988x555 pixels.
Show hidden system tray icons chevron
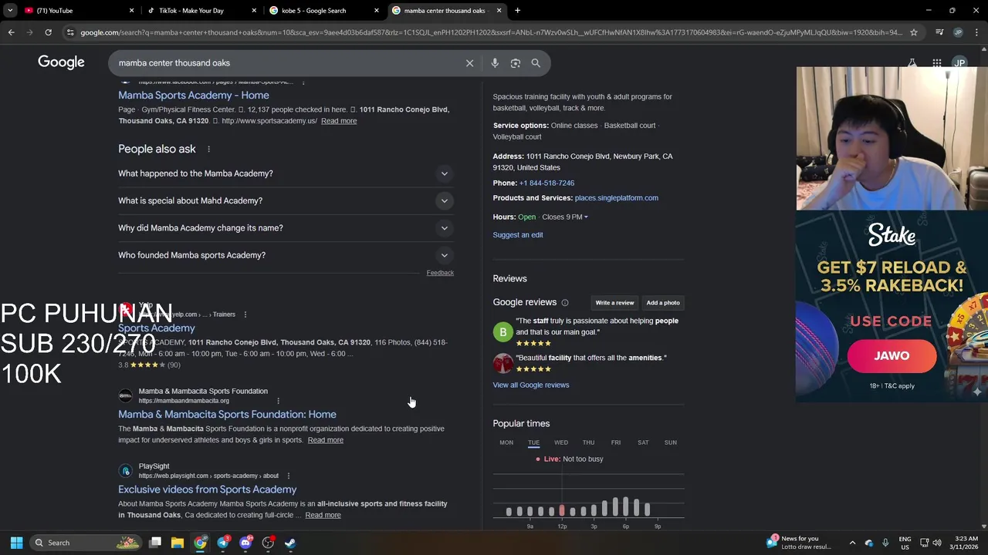(852, 543)
